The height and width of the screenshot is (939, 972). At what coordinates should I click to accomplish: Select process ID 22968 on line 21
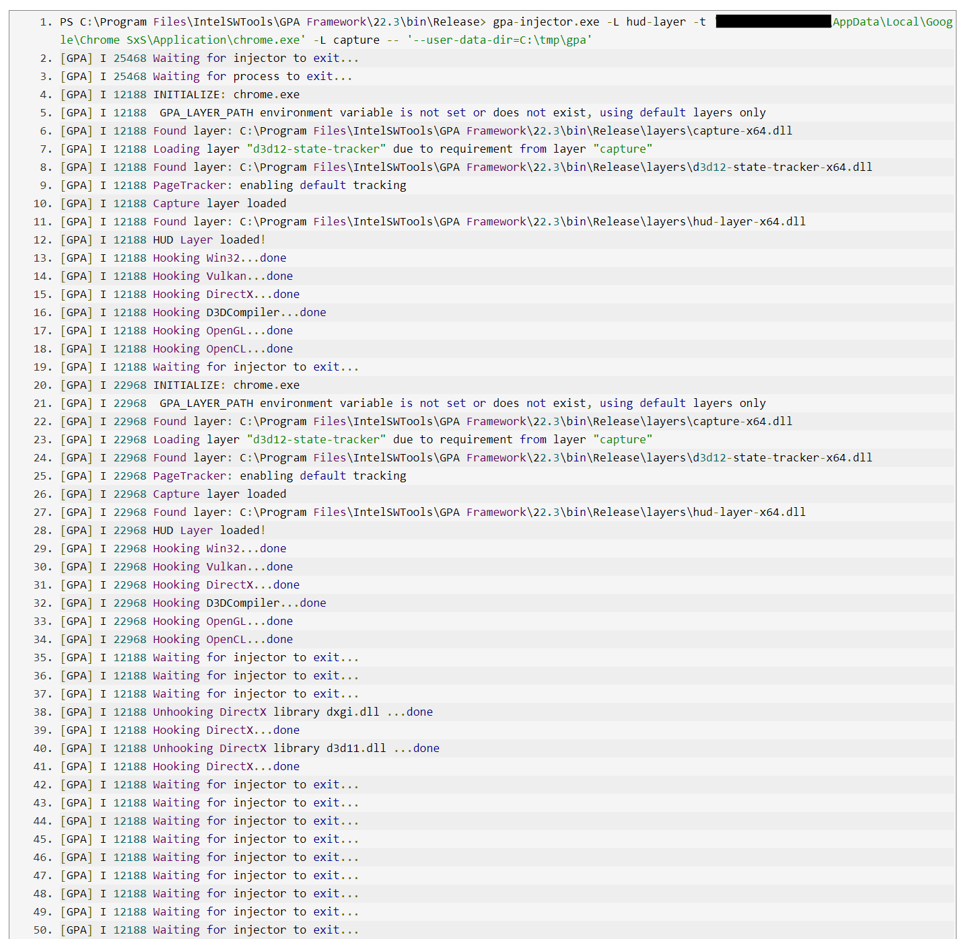(129, 403)
